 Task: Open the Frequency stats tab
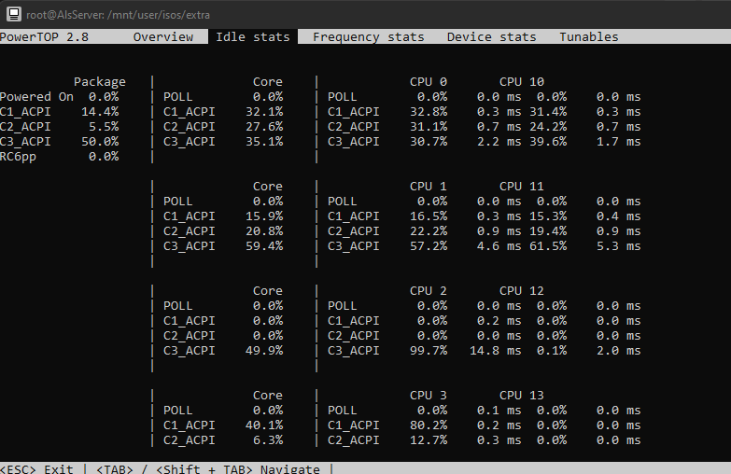tap(368, 36)
